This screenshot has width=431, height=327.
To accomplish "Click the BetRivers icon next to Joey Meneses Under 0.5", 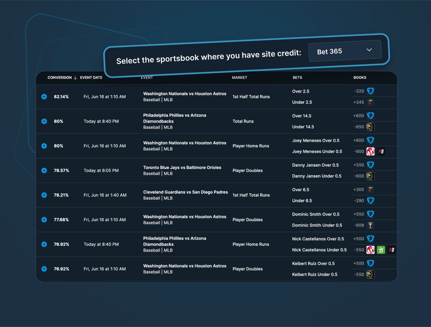I will click(370, 151).
